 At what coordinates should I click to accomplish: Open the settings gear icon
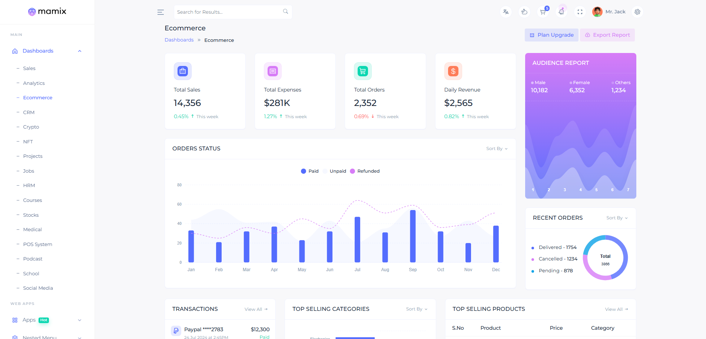[x=637, y=12]
